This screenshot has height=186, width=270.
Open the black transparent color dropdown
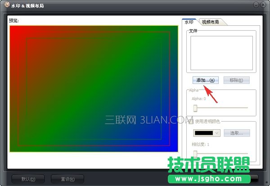[207, 133]
